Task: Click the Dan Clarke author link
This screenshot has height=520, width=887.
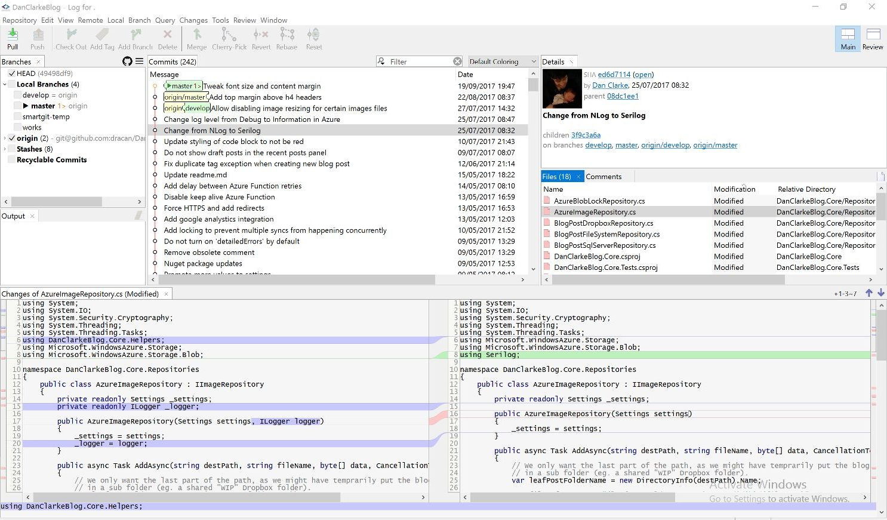Action: pos(609,85)
